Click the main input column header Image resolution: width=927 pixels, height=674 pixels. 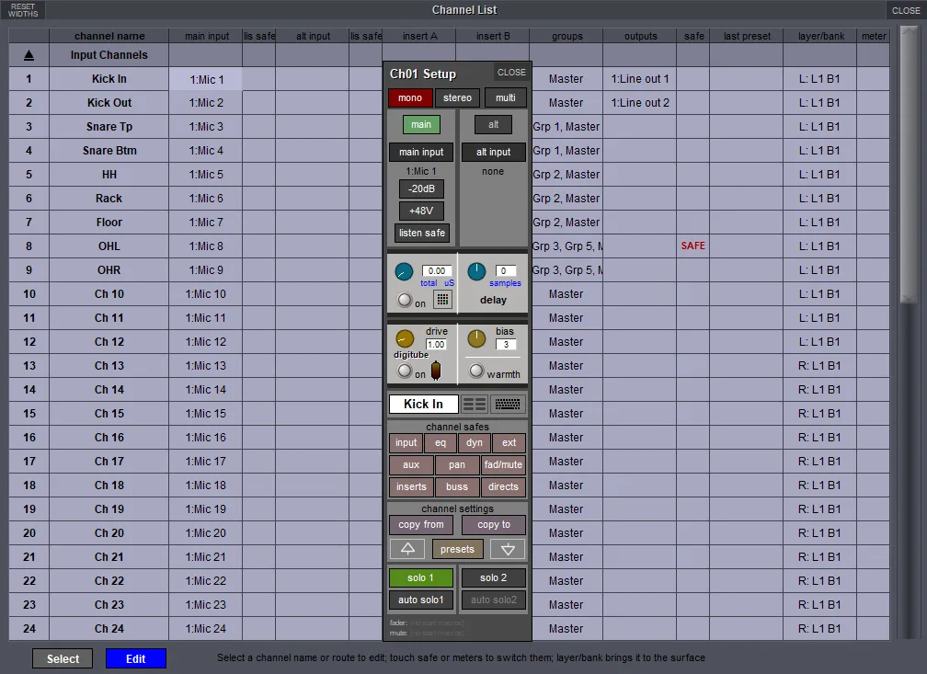[206, 36]
